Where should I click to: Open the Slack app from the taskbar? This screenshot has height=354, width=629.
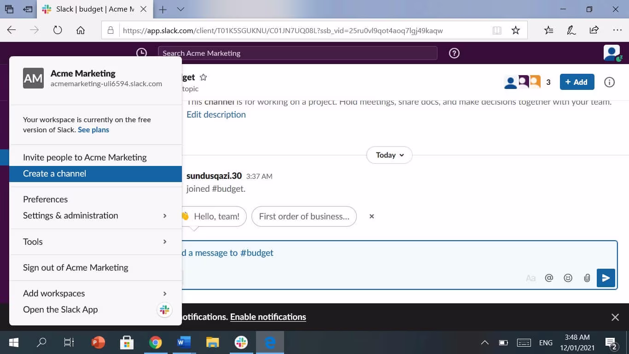[241, 342]
